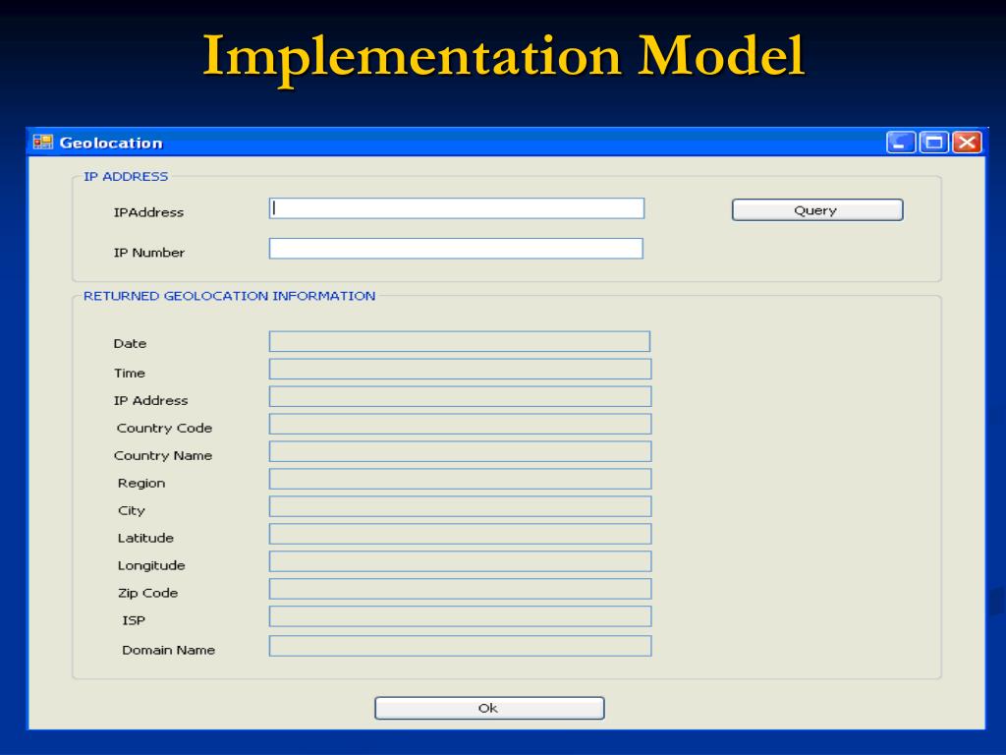
Task: Click the IP ADDRESS group heading
Action: point(126,177)
